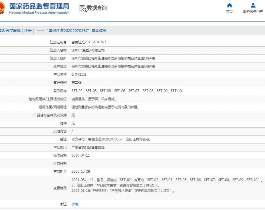Click the 批准日期 label
The image size is (265, 210).
coord(60,155)
